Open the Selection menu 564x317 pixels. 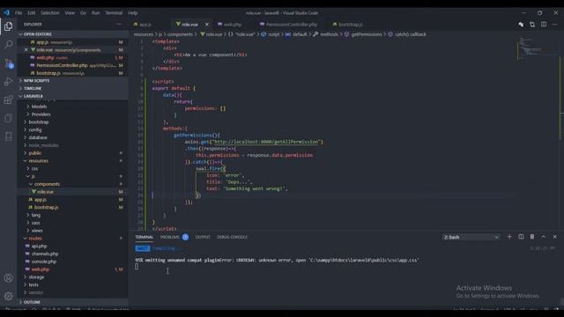pos(49,12)
